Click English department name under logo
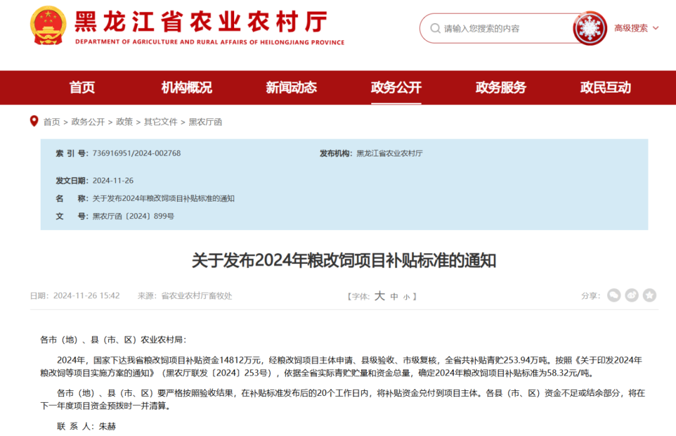 coord(210,42)
